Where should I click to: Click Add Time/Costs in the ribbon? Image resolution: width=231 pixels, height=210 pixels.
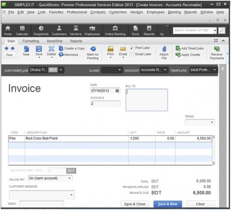click(x=189, y=48)
